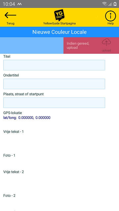Open the YG YellowGuide logo icon
This screenshot has width=119, height=211.
point(59,15)
